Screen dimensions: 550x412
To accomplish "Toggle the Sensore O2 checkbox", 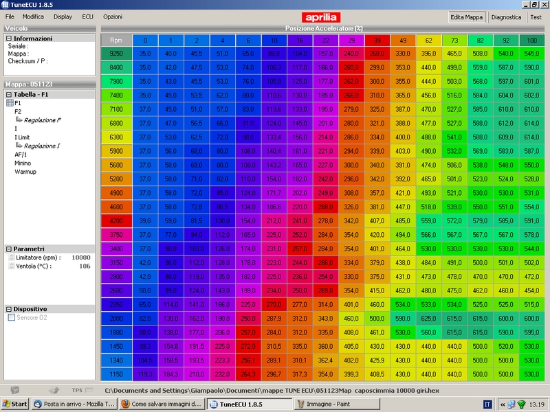I will point(12,317).
